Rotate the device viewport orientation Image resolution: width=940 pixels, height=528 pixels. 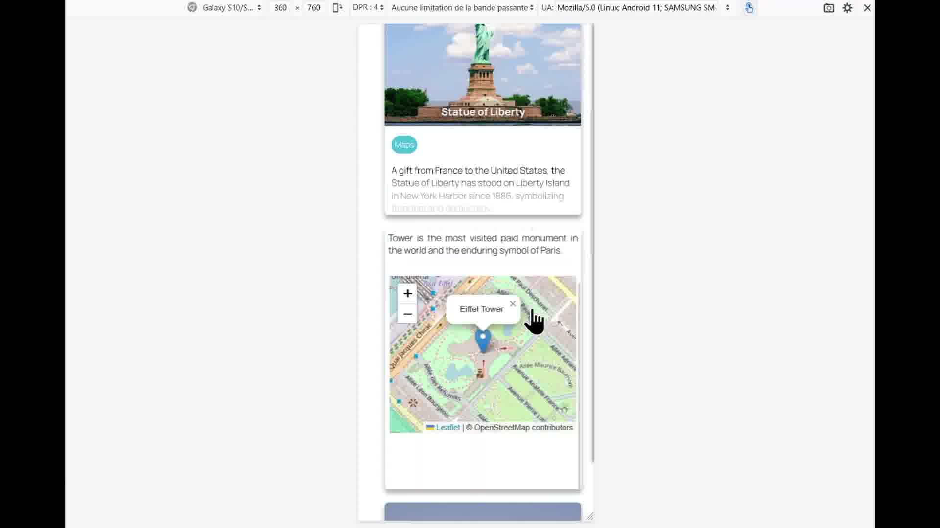click(x=337, y=8)
